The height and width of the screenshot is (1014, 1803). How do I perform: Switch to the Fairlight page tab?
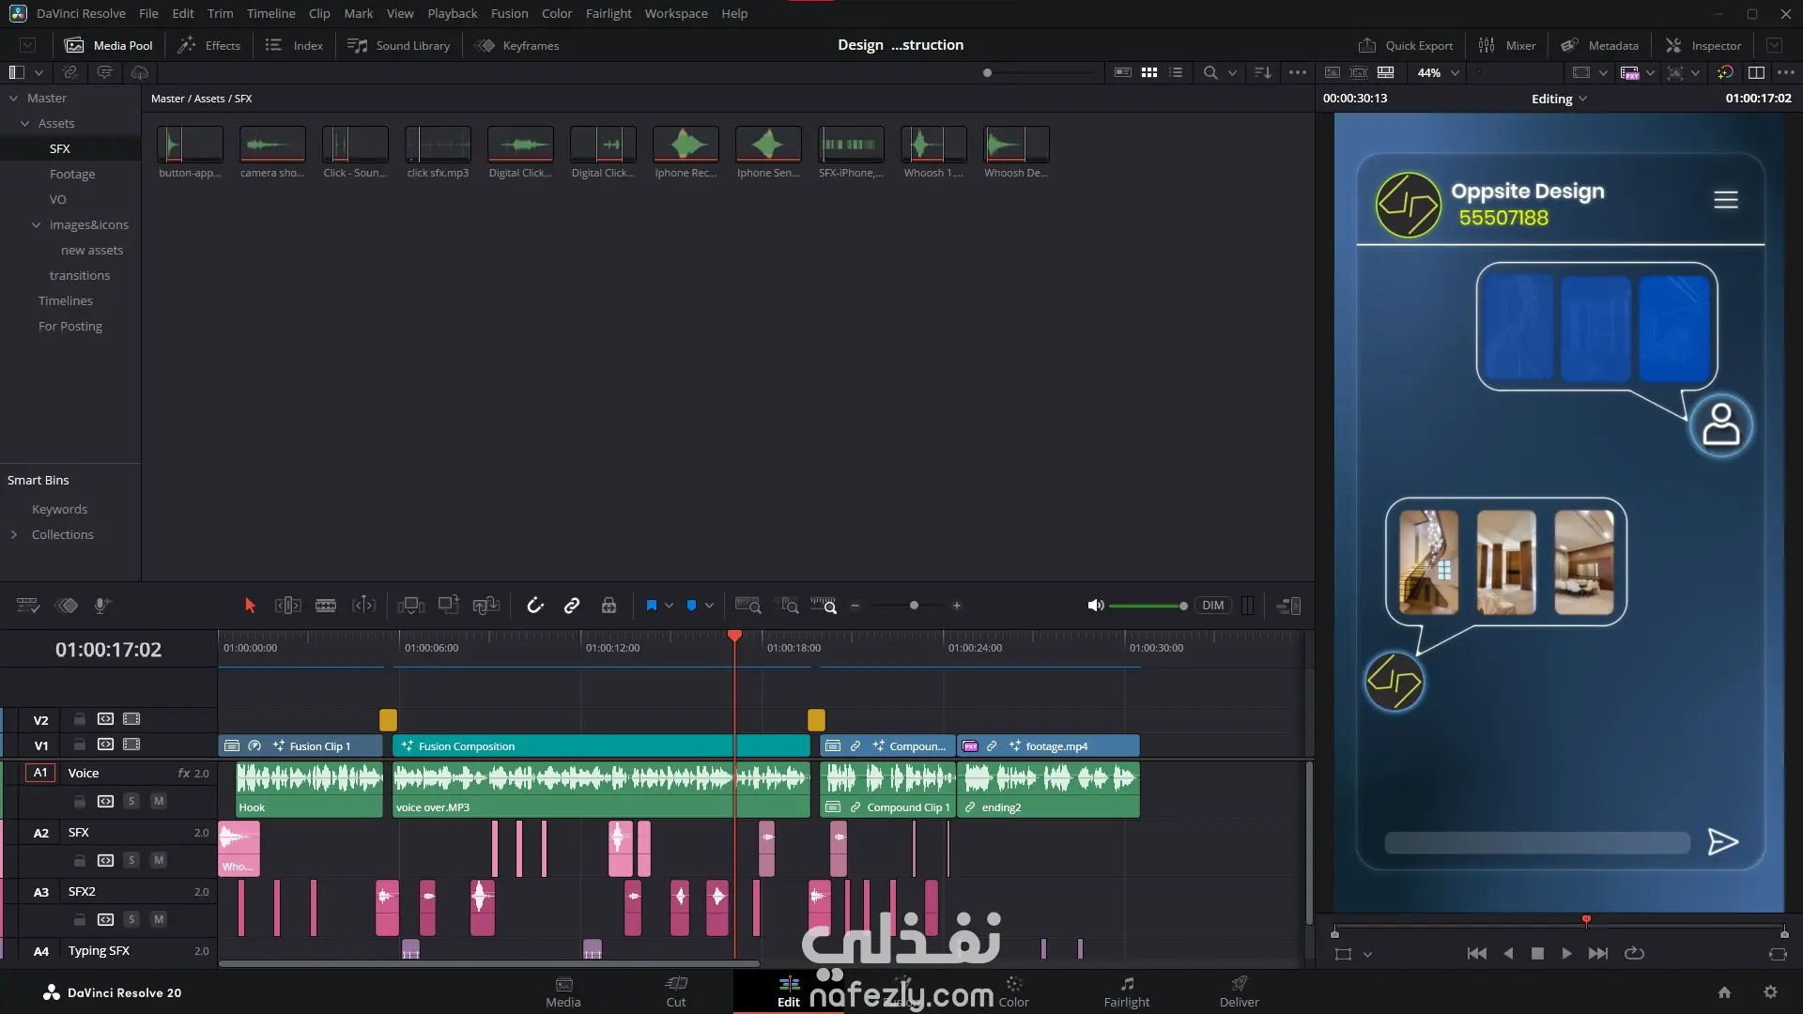tap(1126, 991)
